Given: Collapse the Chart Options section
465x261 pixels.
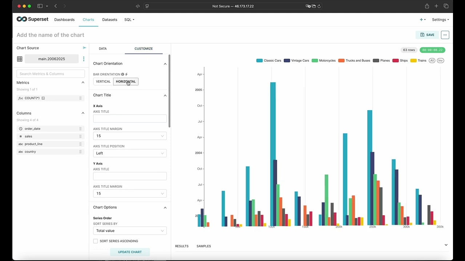Looking at the screenshot, I should [165, 208].
